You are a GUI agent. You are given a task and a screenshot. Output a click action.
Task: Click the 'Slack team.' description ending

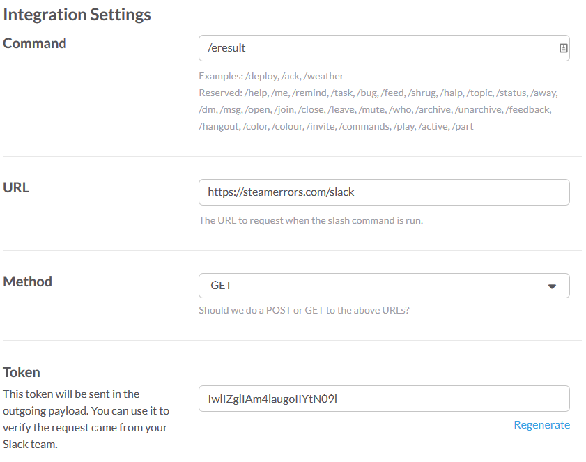click(30, 444)
